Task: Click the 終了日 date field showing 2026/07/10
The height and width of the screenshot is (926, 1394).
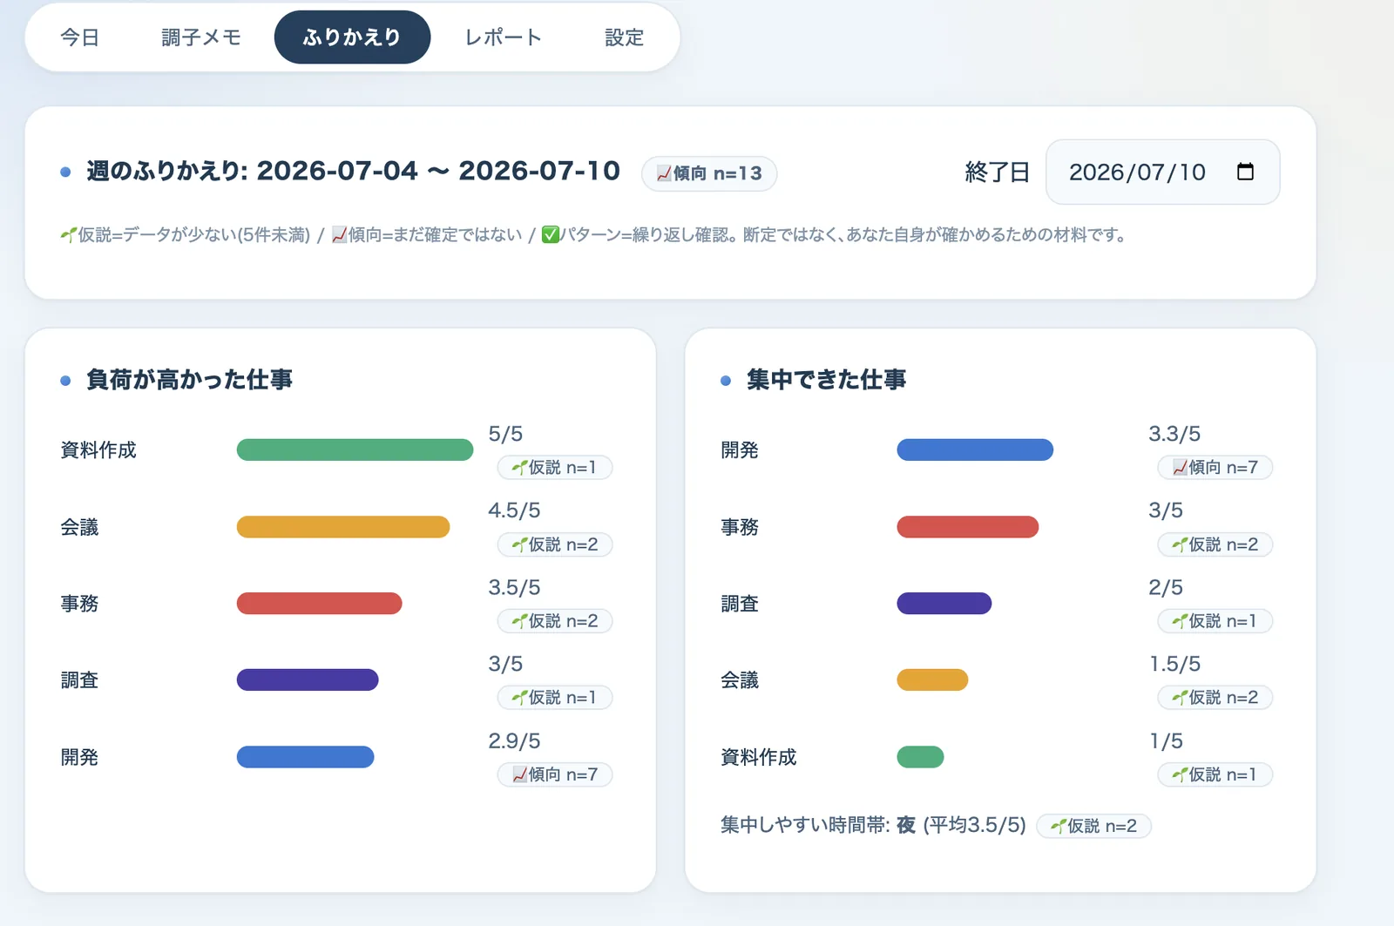Action: pos(1162,172)
